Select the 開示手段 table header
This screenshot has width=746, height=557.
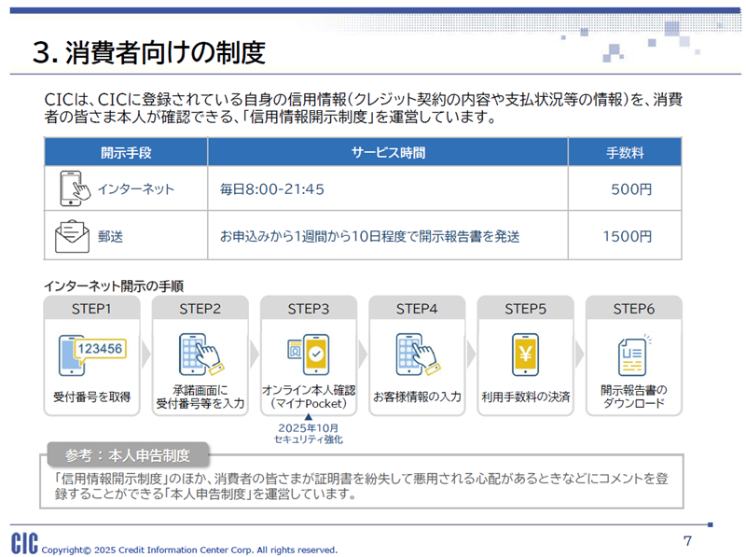pos(125,152)
